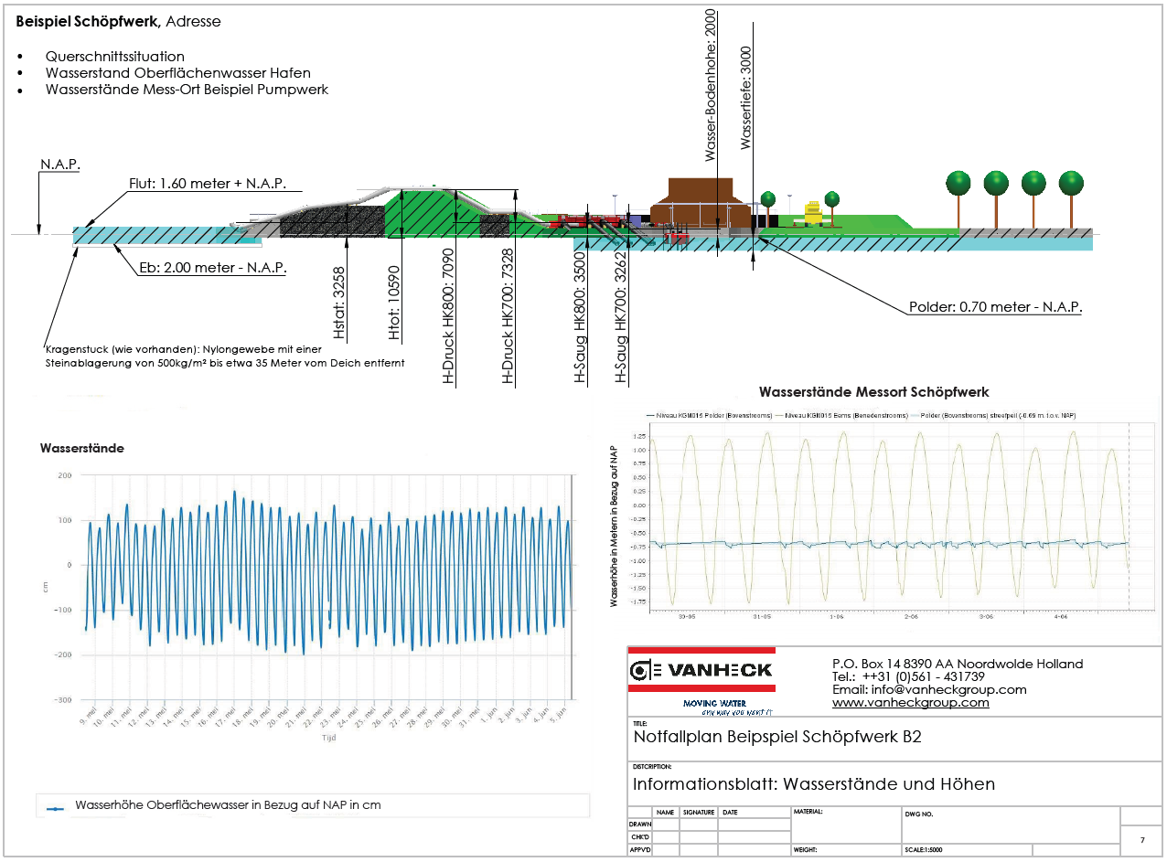Click the Tel.: ++31 (0)561 - 431739 line
This screenshot has width=1167, height=862.
pyautogui.click(x=908, y=676)
